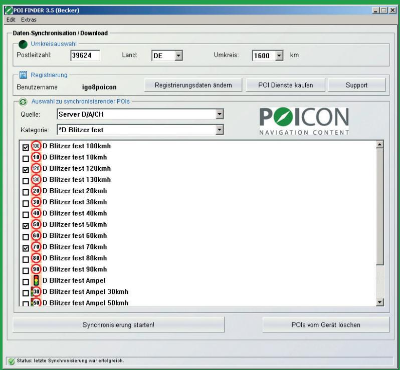This screenshot has height=370, width=400.
Task: Tick D Blitzer fest 90kmh checkbox
Action: [26, 271]
